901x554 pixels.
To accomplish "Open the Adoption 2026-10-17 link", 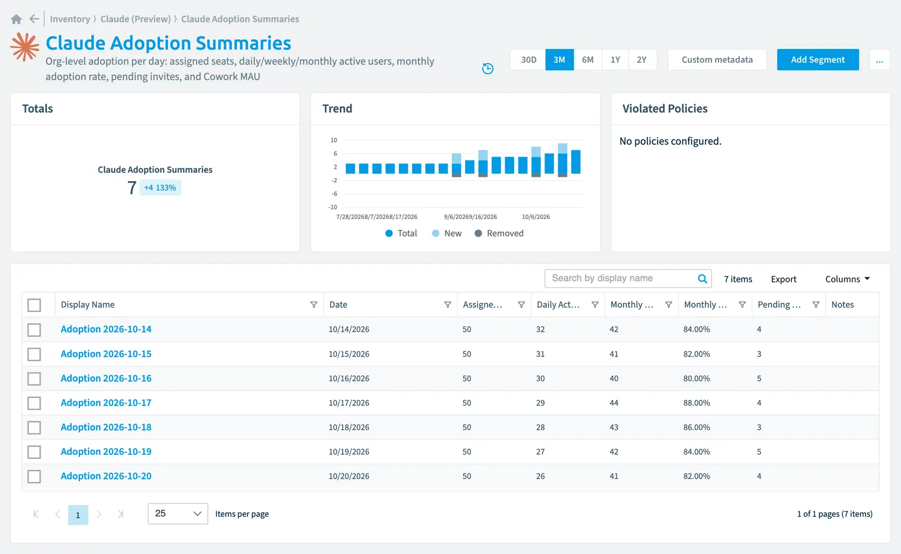I will (x=106, y=403).
